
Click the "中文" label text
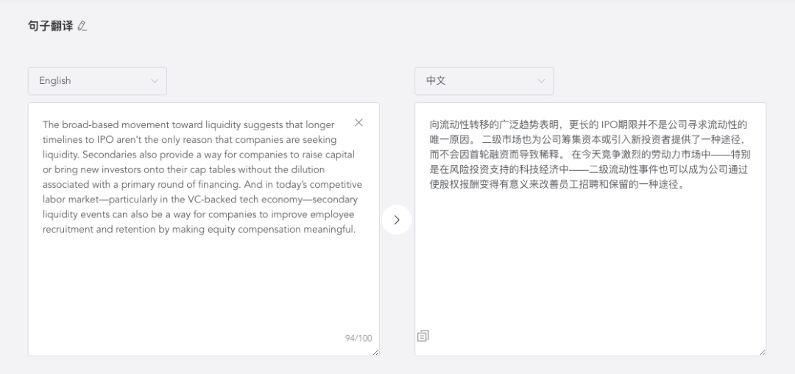pos(436,81)
